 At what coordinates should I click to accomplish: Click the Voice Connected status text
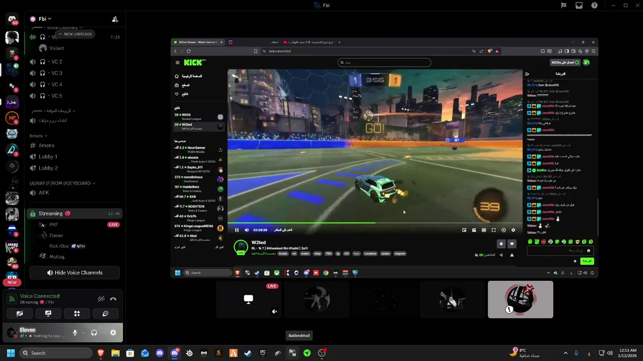(x=39, y=296)
